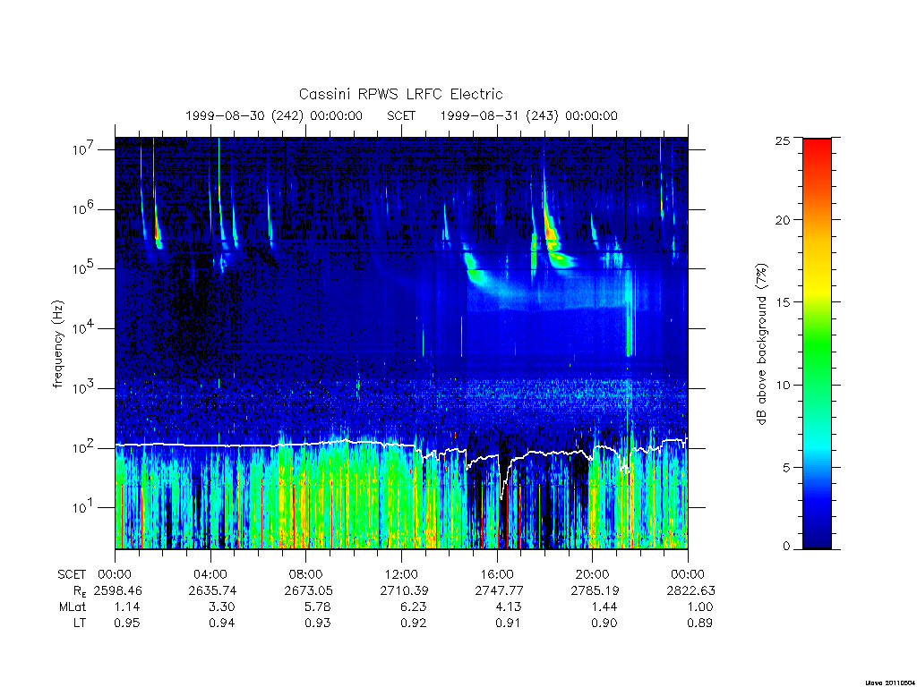Click the 'MLat' row label
The image size is (917, 687).
[73, 607]
